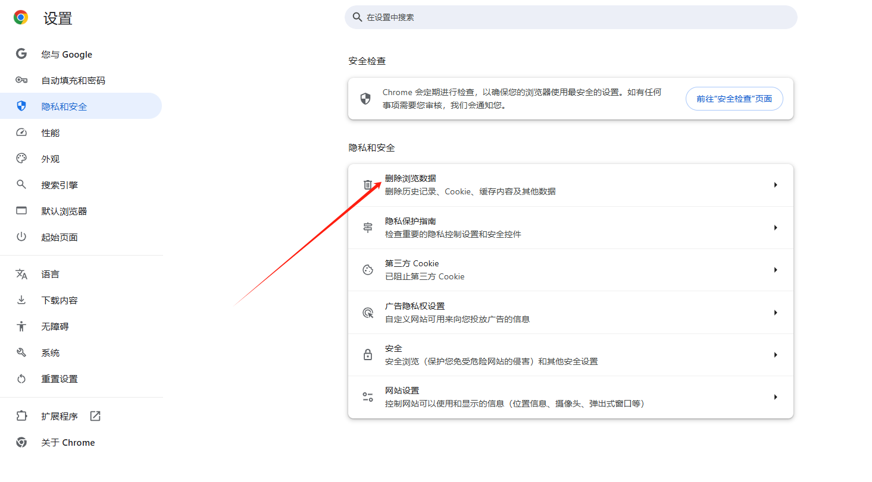
Task: Open 重置设置 settings section
Action: point(81,379)
